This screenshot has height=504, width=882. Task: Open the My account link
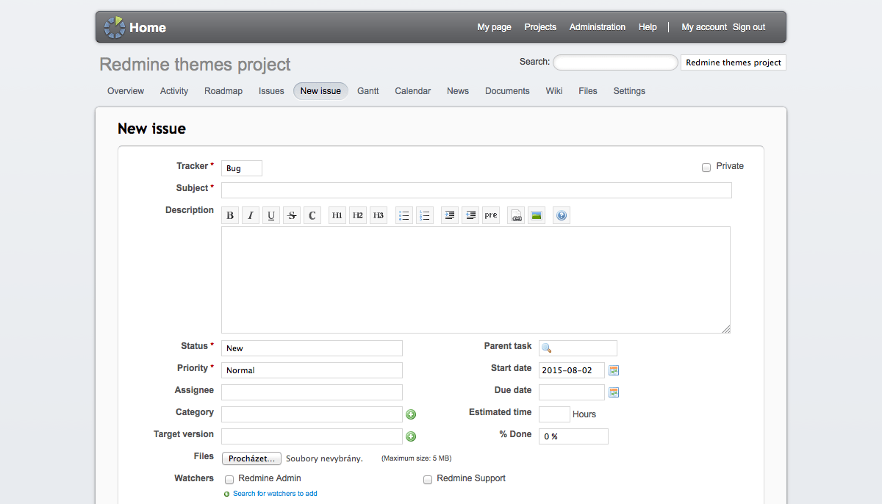pos(704,27)
